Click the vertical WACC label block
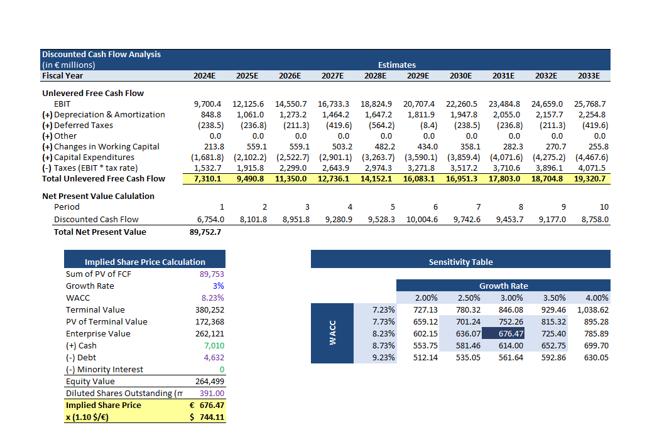This screenshot has width=652, height=435. [332, 333]
